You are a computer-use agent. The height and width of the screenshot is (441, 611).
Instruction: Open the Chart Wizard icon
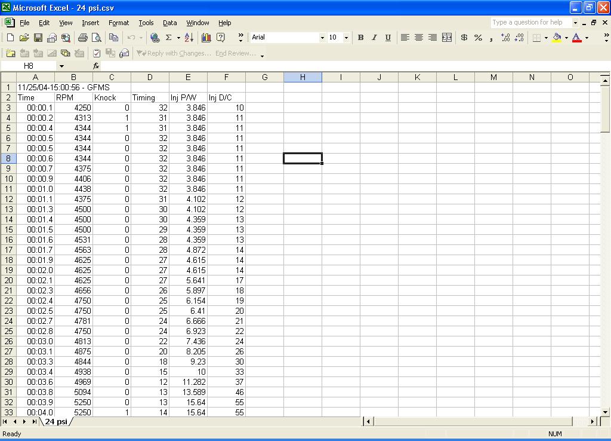tap(206, 38)
